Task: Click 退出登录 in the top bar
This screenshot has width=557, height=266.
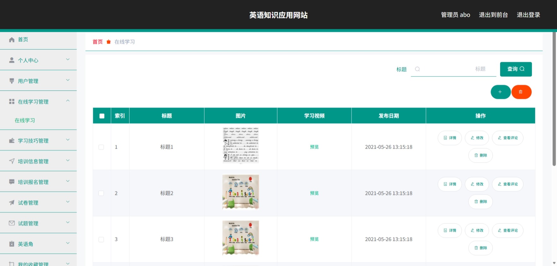Action: [528, 15]
